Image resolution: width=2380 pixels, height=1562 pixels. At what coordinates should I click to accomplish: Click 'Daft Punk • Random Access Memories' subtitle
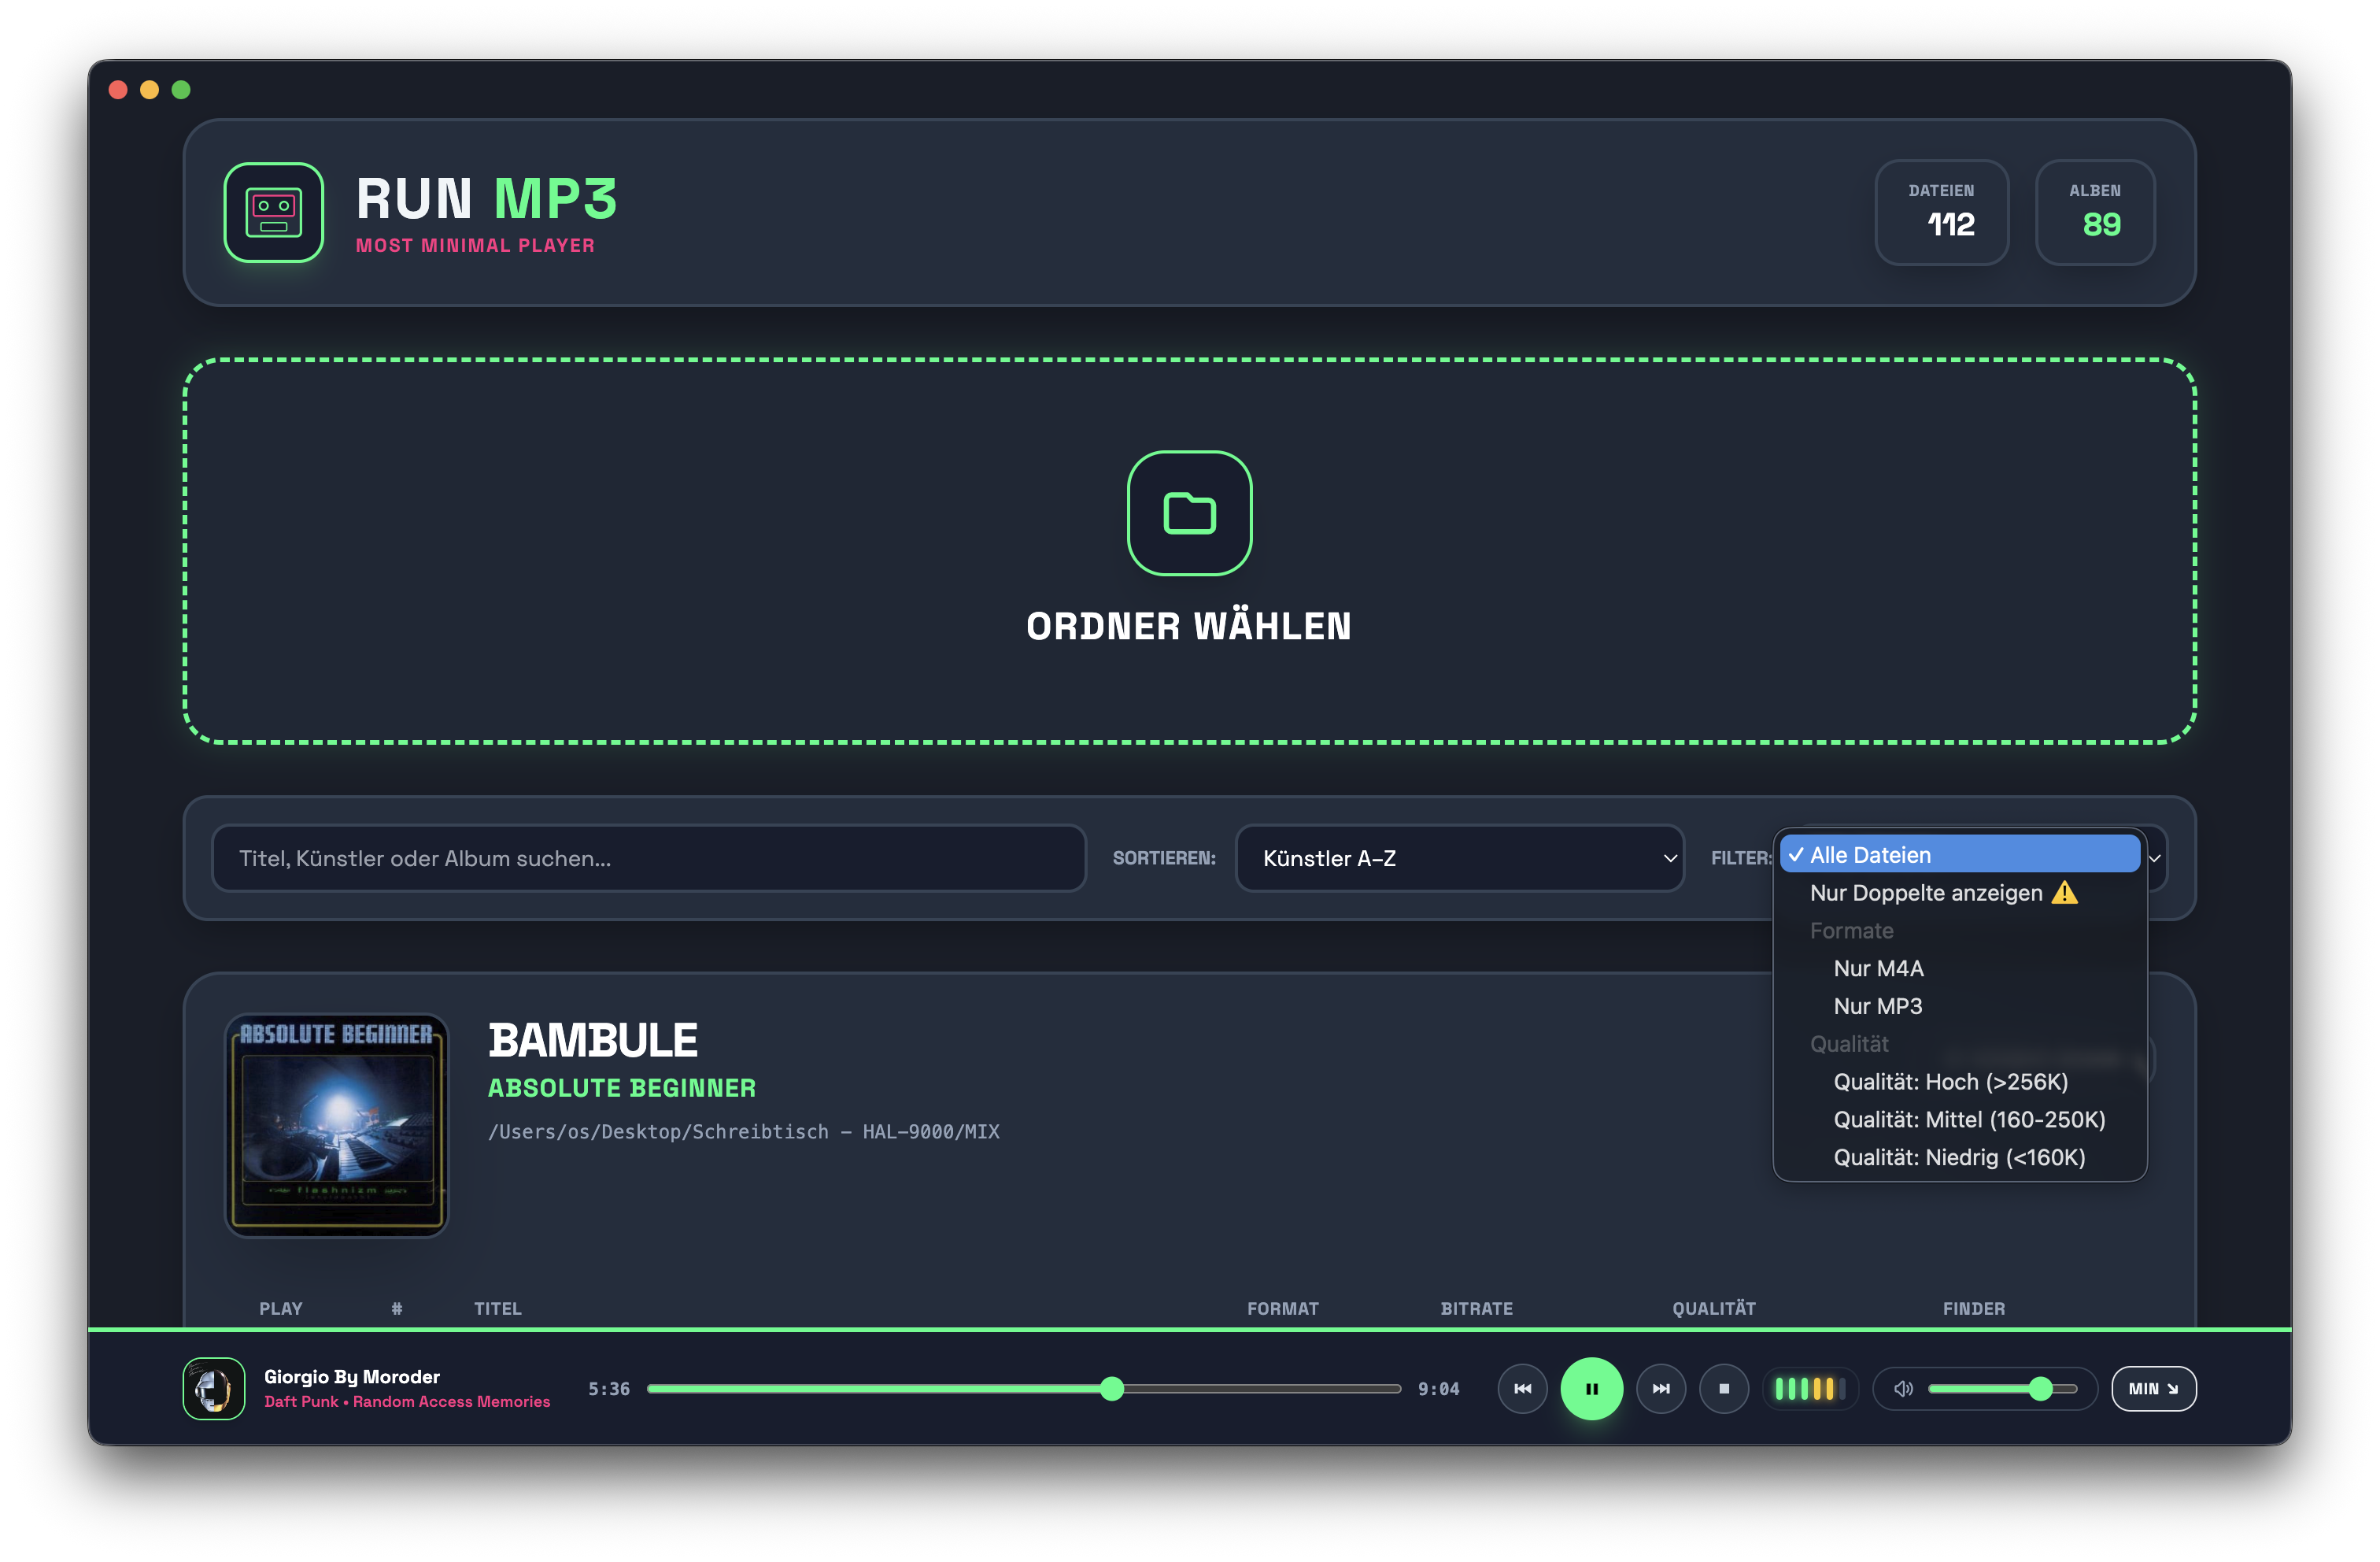pyautogui.click(x=407, y=1401)
